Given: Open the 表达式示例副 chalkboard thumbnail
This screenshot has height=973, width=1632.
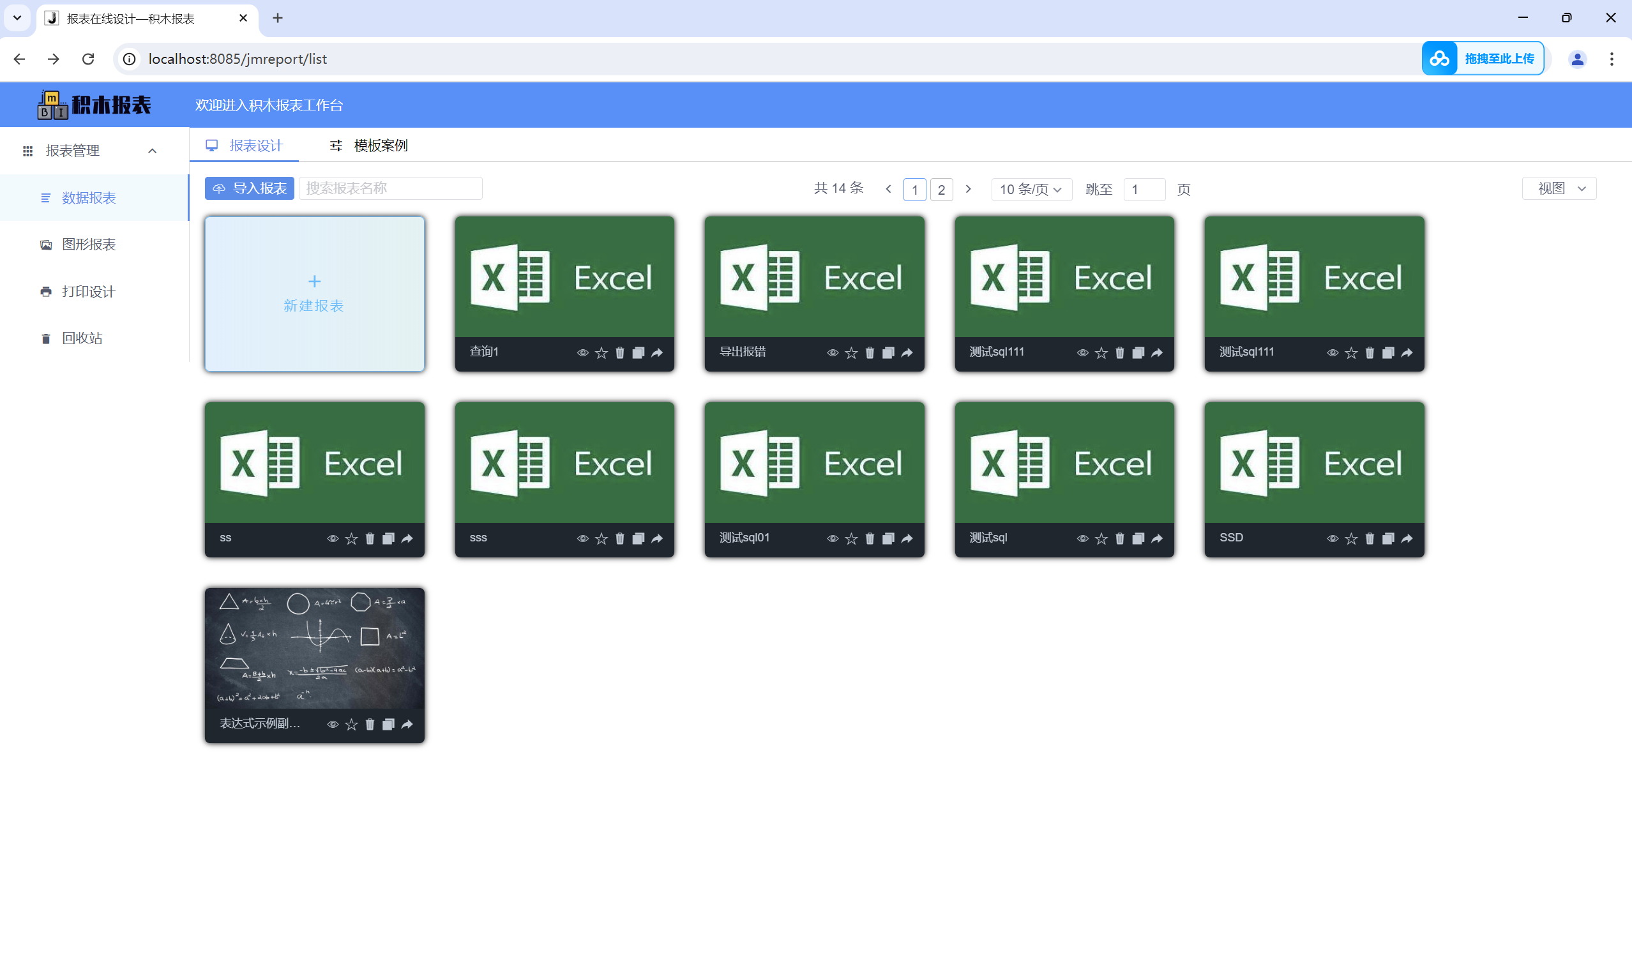Looking at the screenshot, I should pyautogui.click(x=315, y=648).
